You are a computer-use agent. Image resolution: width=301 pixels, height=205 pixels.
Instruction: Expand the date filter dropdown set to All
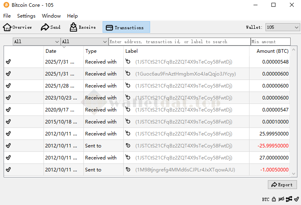36,42
